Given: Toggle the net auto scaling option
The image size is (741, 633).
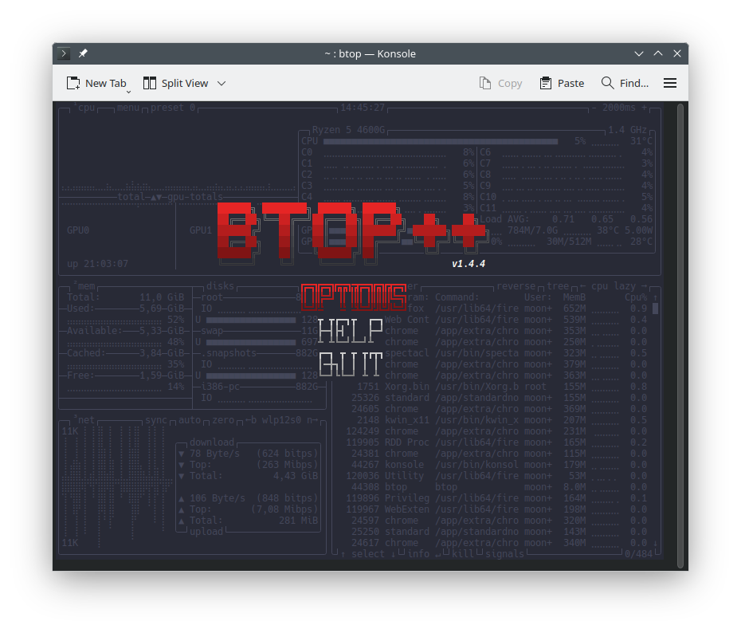Looking at the screenshot, I should coord(190,420).
